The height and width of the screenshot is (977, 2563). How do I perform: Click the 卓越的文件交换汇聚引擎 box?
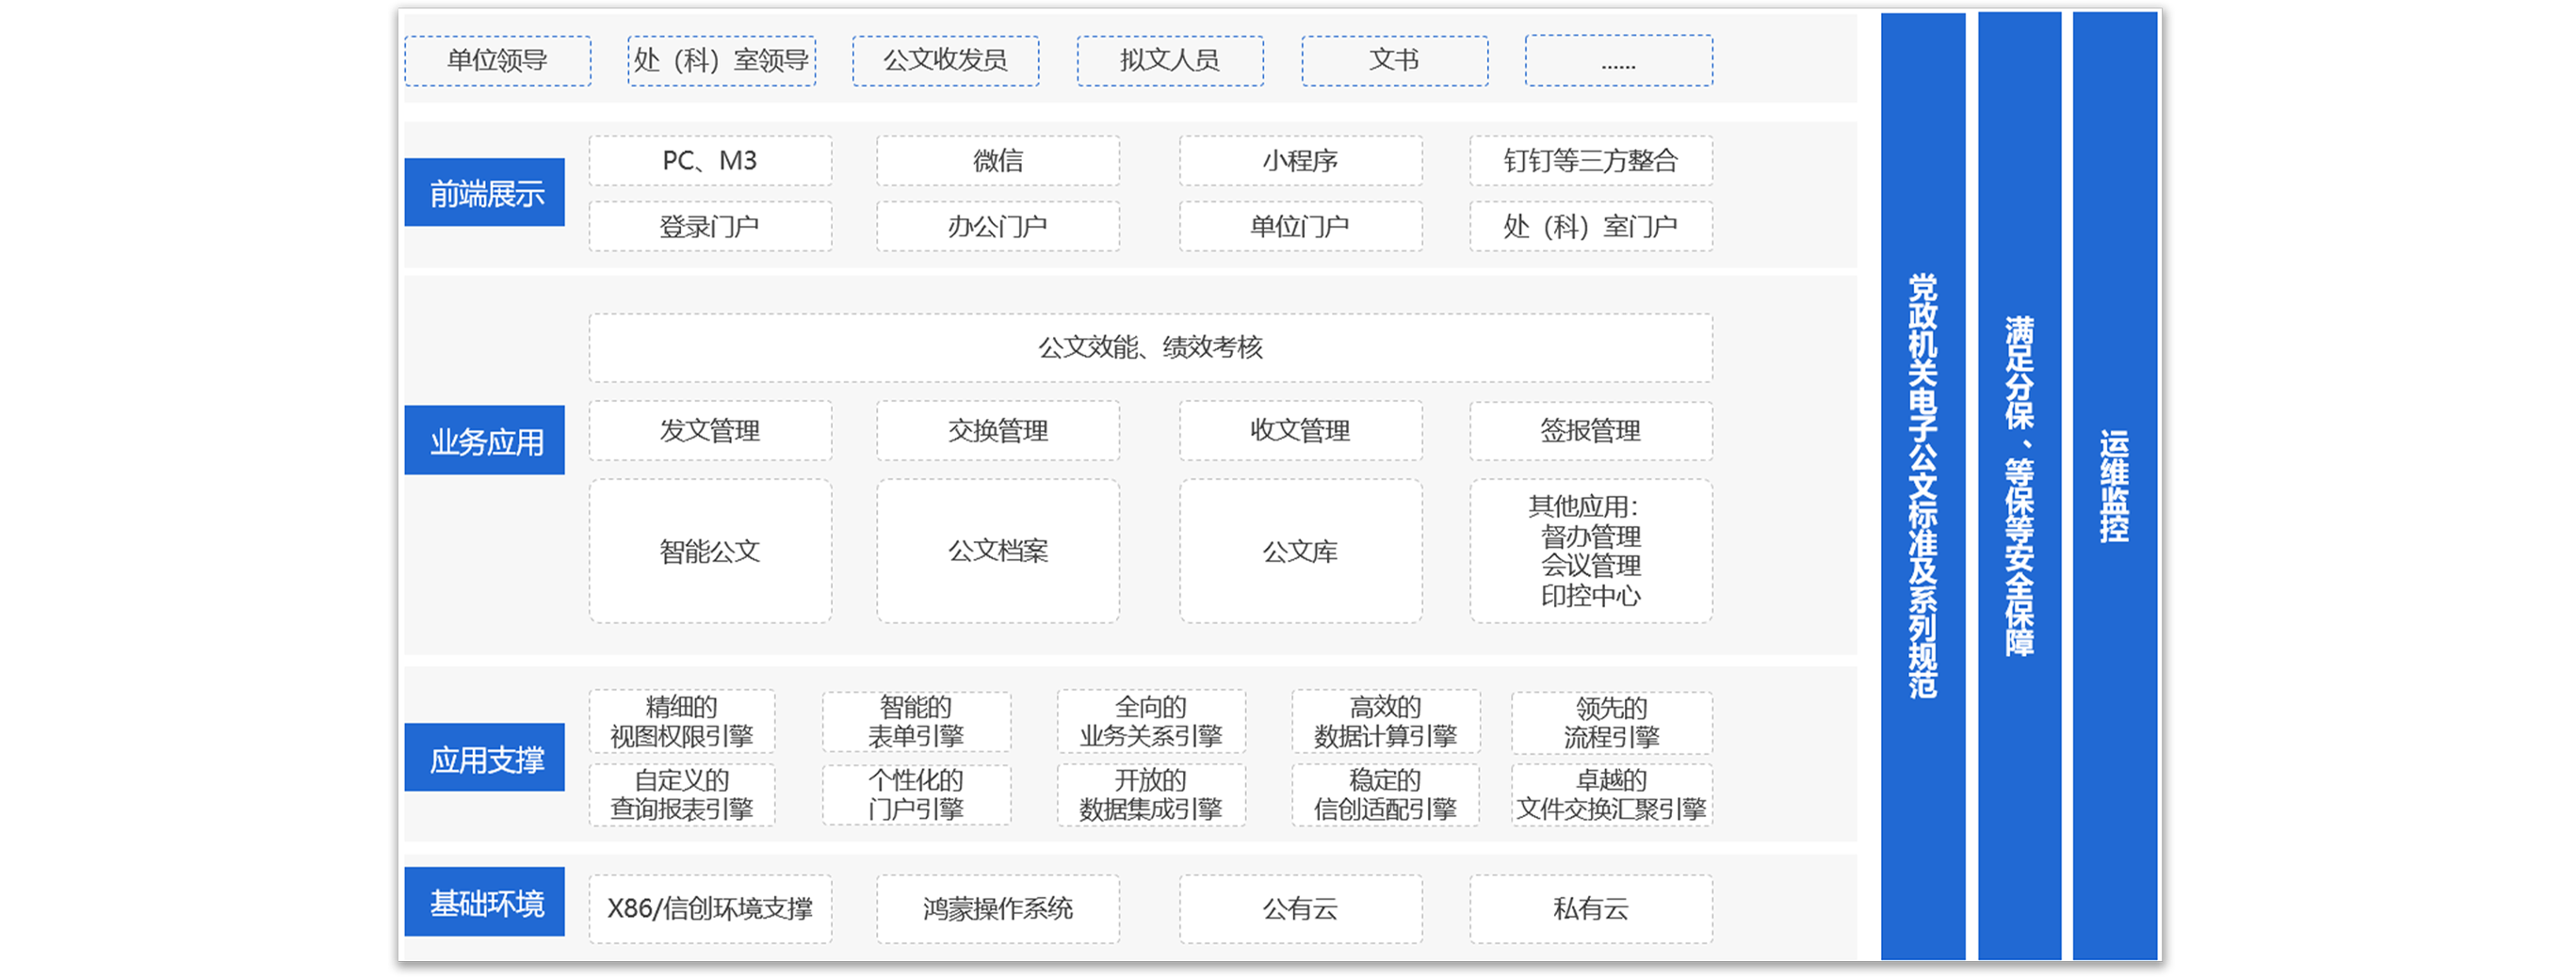[1612, 794]
